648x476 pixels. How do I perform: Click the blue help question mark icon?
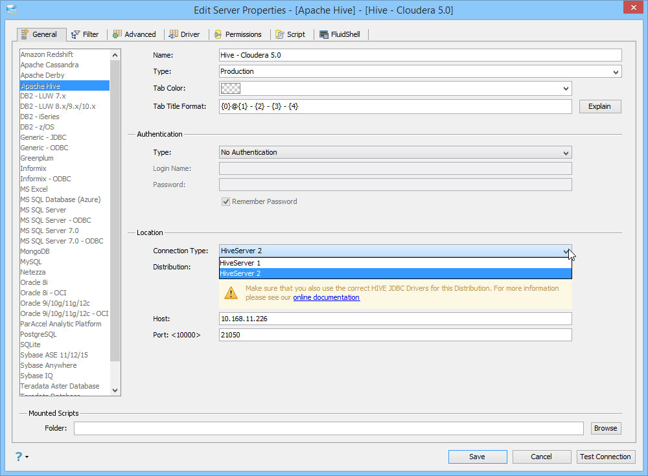19,456
